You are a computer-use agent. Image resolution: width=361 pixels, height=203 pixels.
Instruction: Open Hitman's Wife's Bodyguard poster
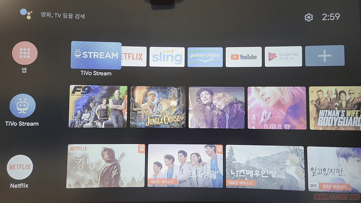pyautogui.click(x=335, y=108)
